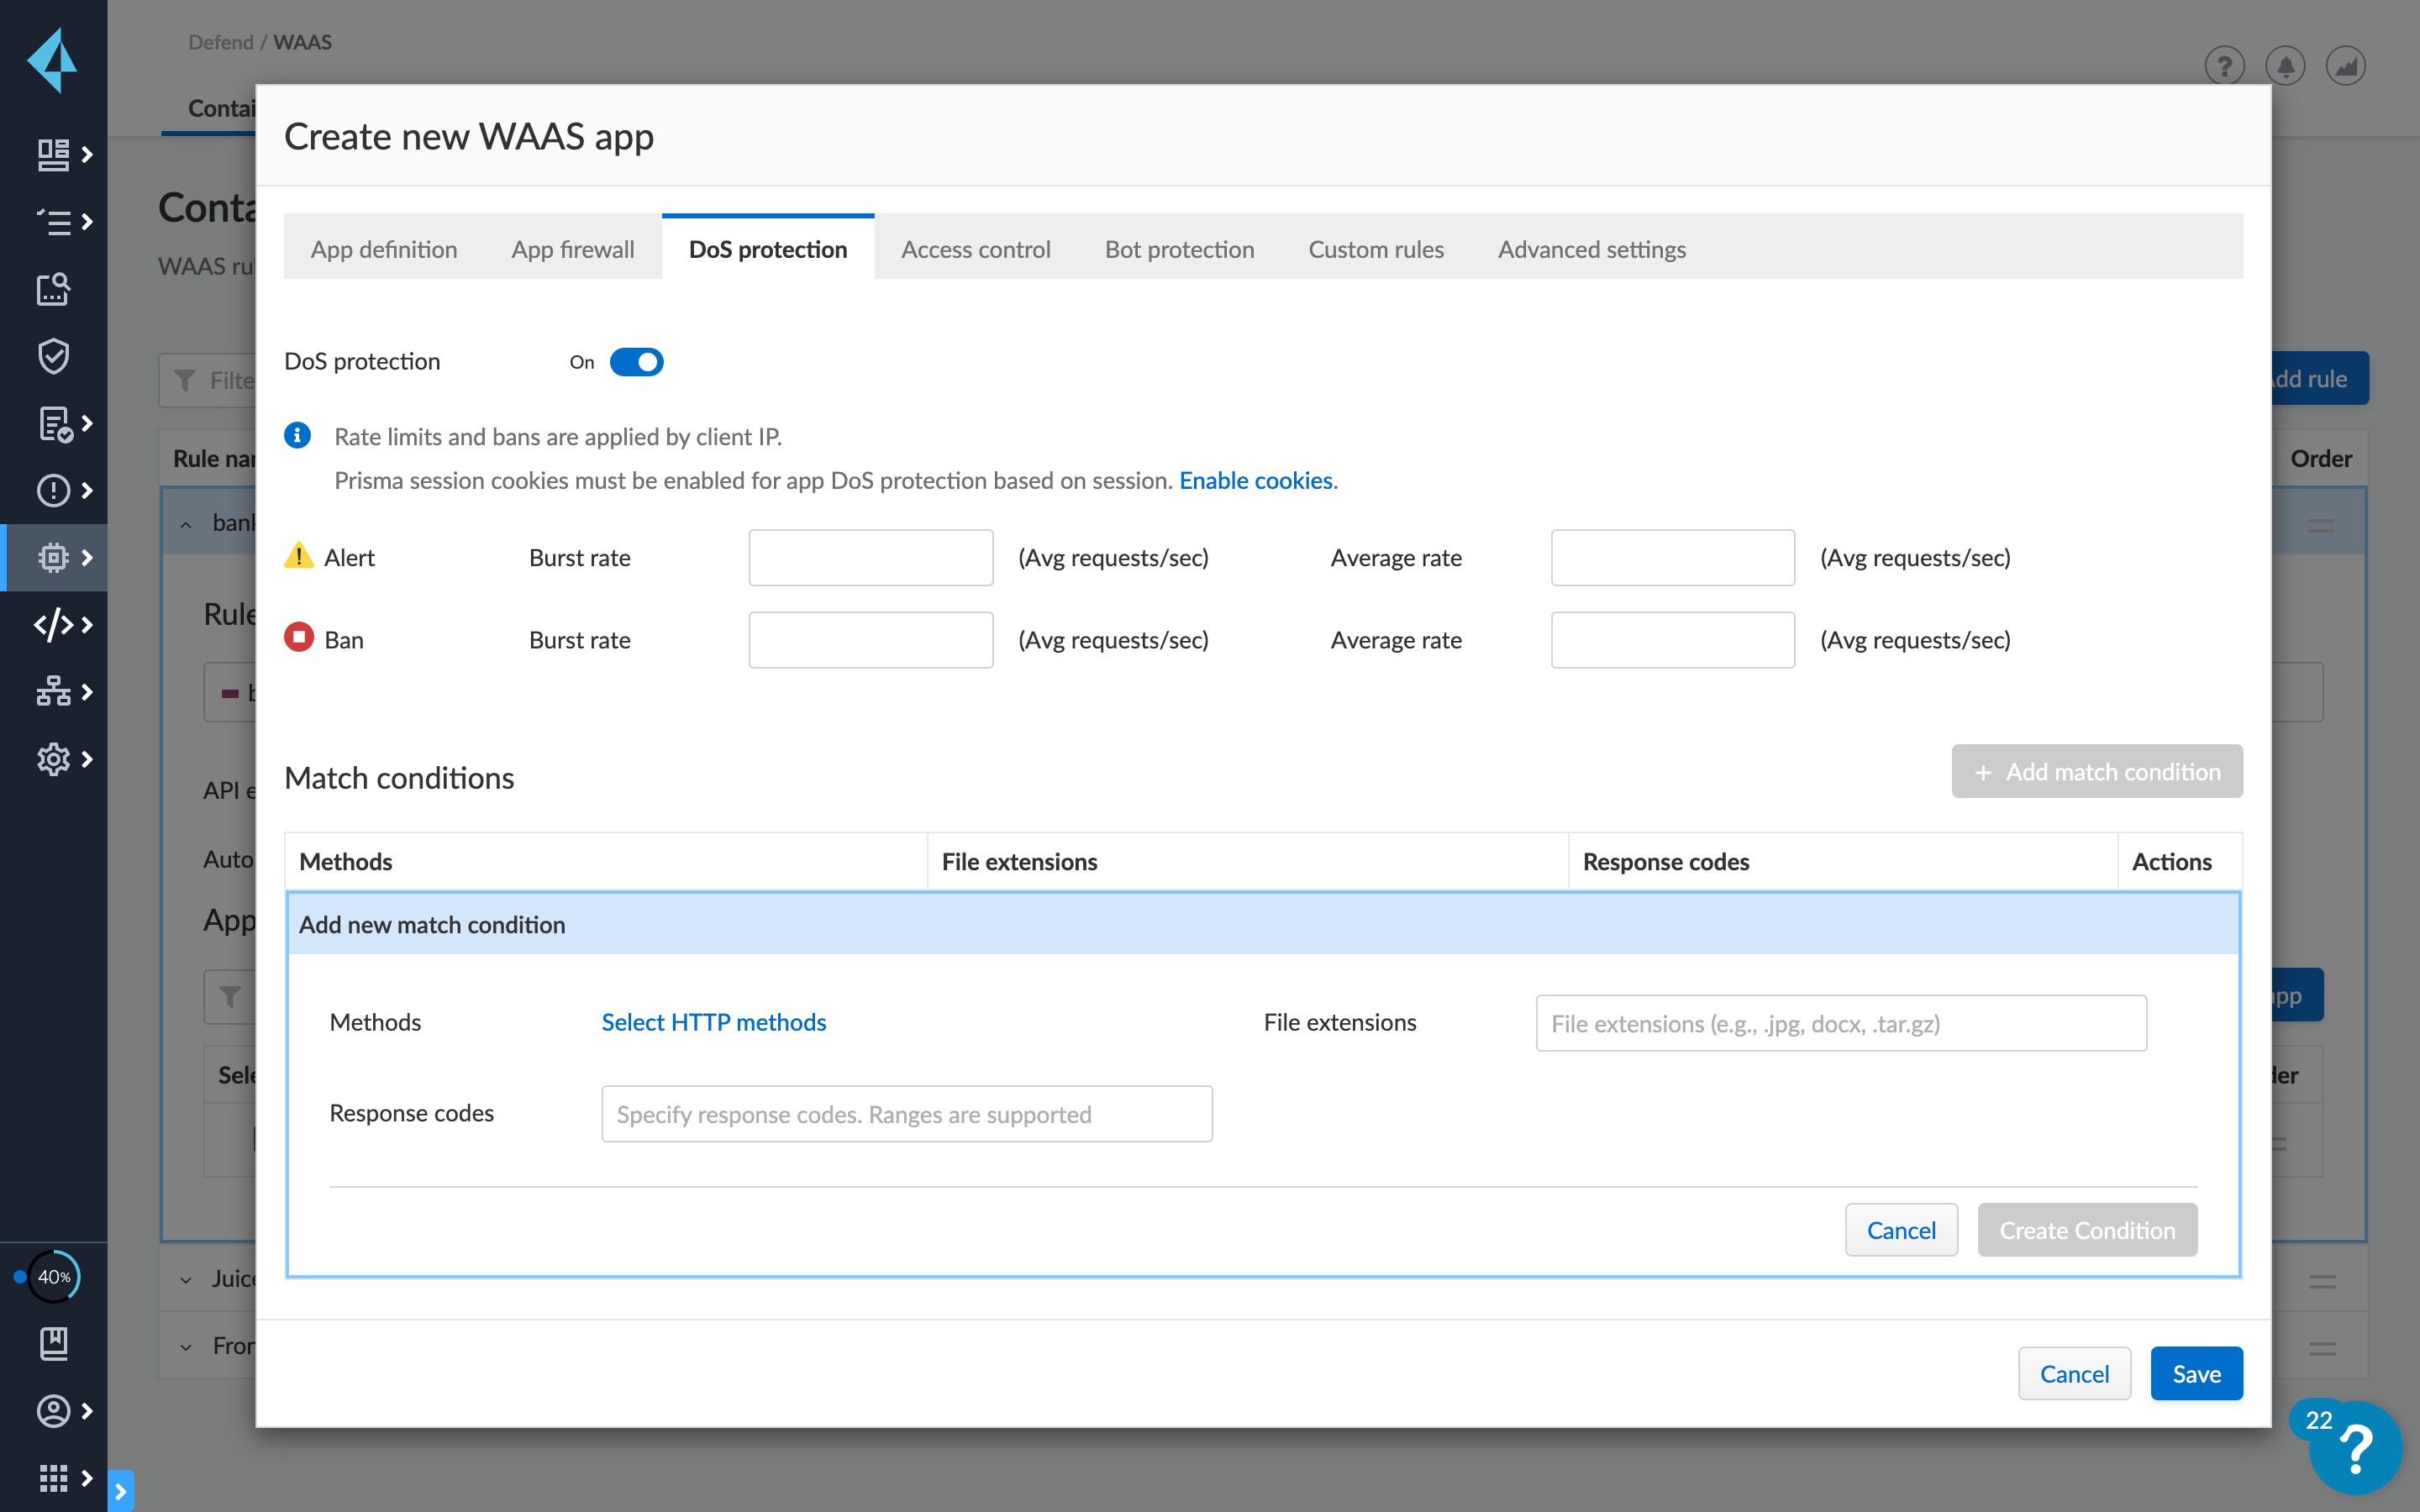2420x1512 pixels.
Task: Open the Compliance document icon
Action: point(54,423)
